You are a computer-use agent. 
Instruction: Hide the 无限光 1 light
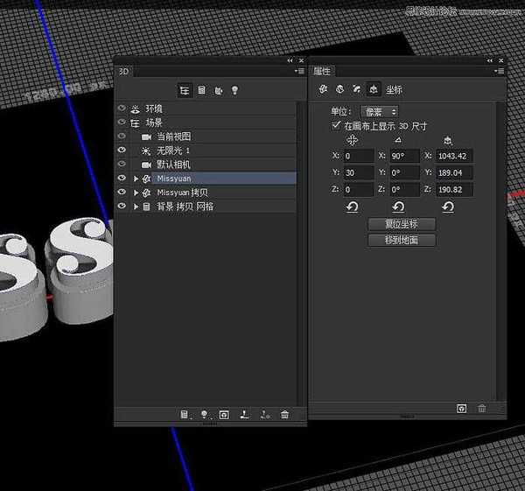click(122, 151)
